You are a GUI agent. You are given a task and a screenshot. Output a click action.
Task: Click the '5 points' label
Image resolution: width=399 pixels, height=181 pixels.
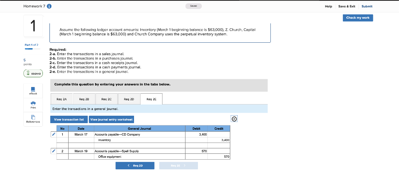point(28,62)
